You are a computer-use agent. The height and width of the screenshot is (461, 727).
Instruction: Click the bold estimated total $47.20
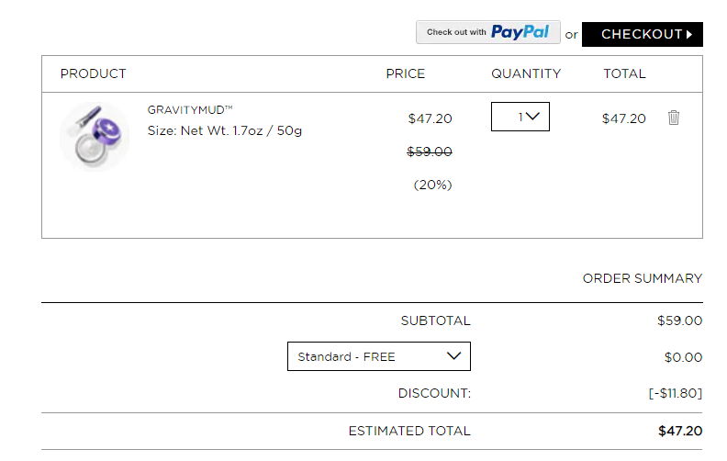[680, 431]
